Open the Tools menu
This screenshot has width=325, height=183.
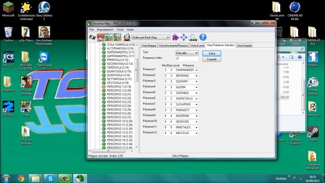pyautogui.click(x=120, y=29)
